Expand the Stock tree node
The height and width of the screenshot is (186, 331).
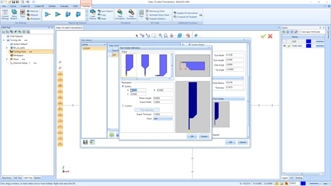click(7, 59)
